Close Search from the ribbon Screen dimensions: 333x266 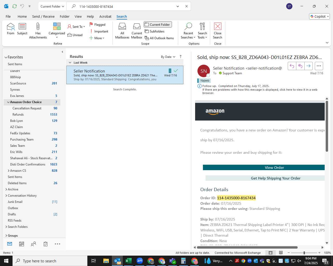(218, 31)
